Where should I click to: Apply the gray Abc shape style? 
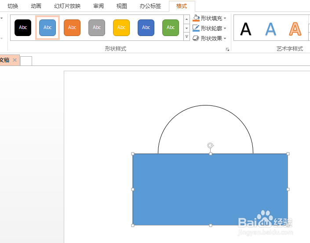(97, 28)
